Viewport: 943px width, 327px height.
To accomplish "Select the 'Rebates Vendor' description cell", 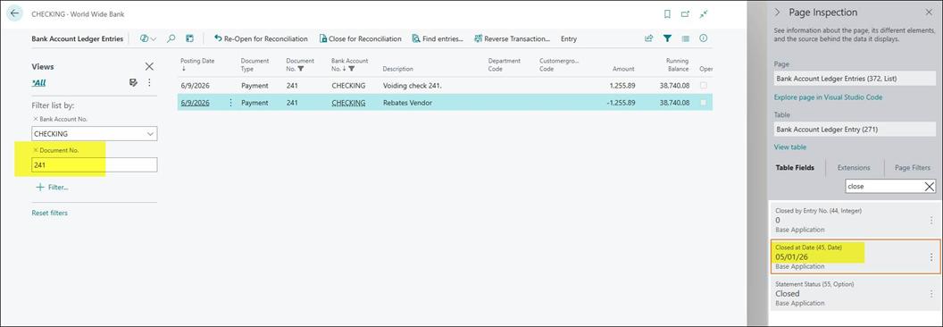I will point(407,103).
